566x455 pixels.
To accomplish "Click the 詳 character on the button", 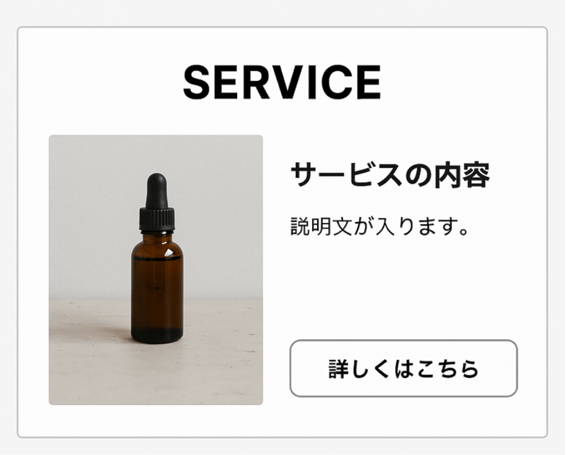I will click(x=338, y=369).
